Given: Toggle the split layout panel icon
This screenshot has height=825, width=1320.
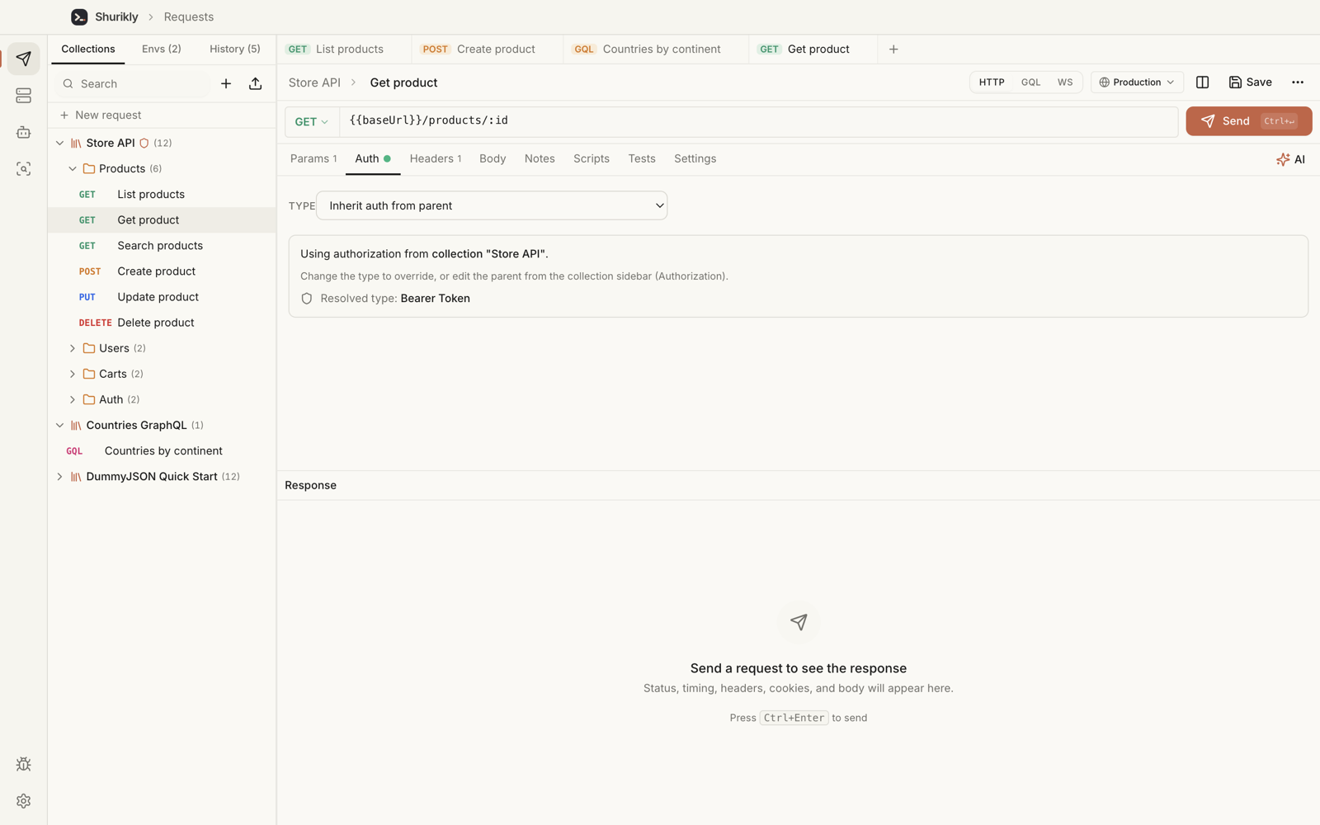Looking at the screenshot, I should click(x=1202, y=82).
